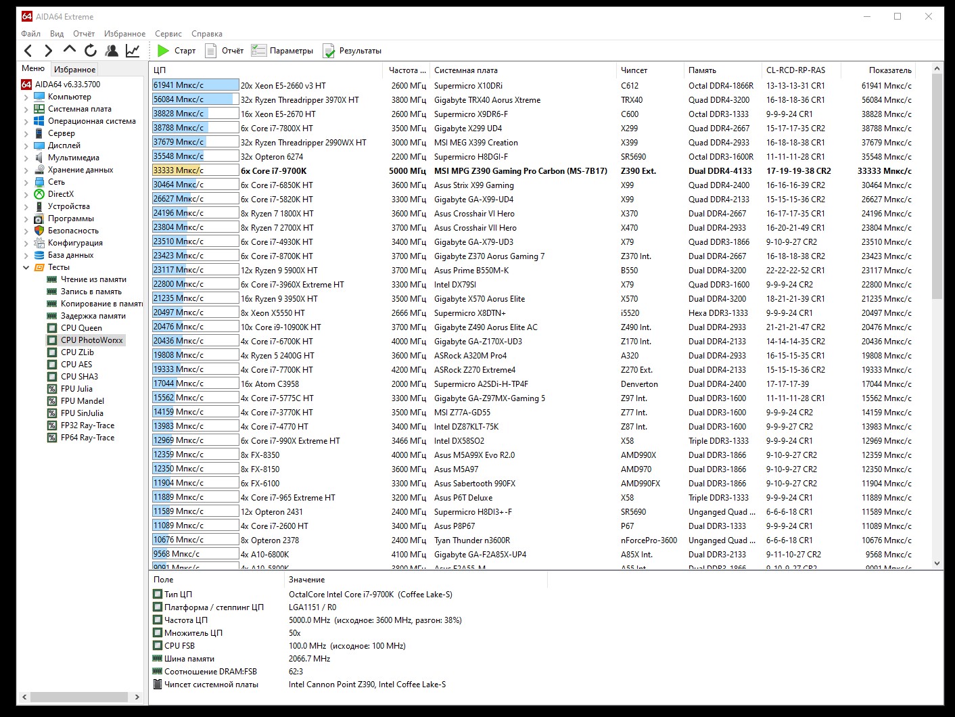The image size is (955, 717).
Task: Select the База данных icon in tree
Action: (x=39, y=255)
